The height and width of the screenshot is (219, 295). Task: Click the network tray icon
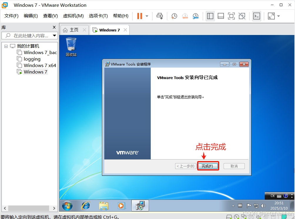[256, 206]
